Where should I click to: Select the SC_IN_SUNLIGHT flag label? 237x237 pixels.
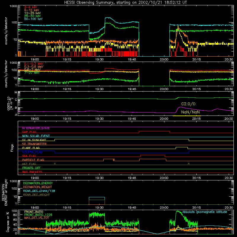point(34,140)
